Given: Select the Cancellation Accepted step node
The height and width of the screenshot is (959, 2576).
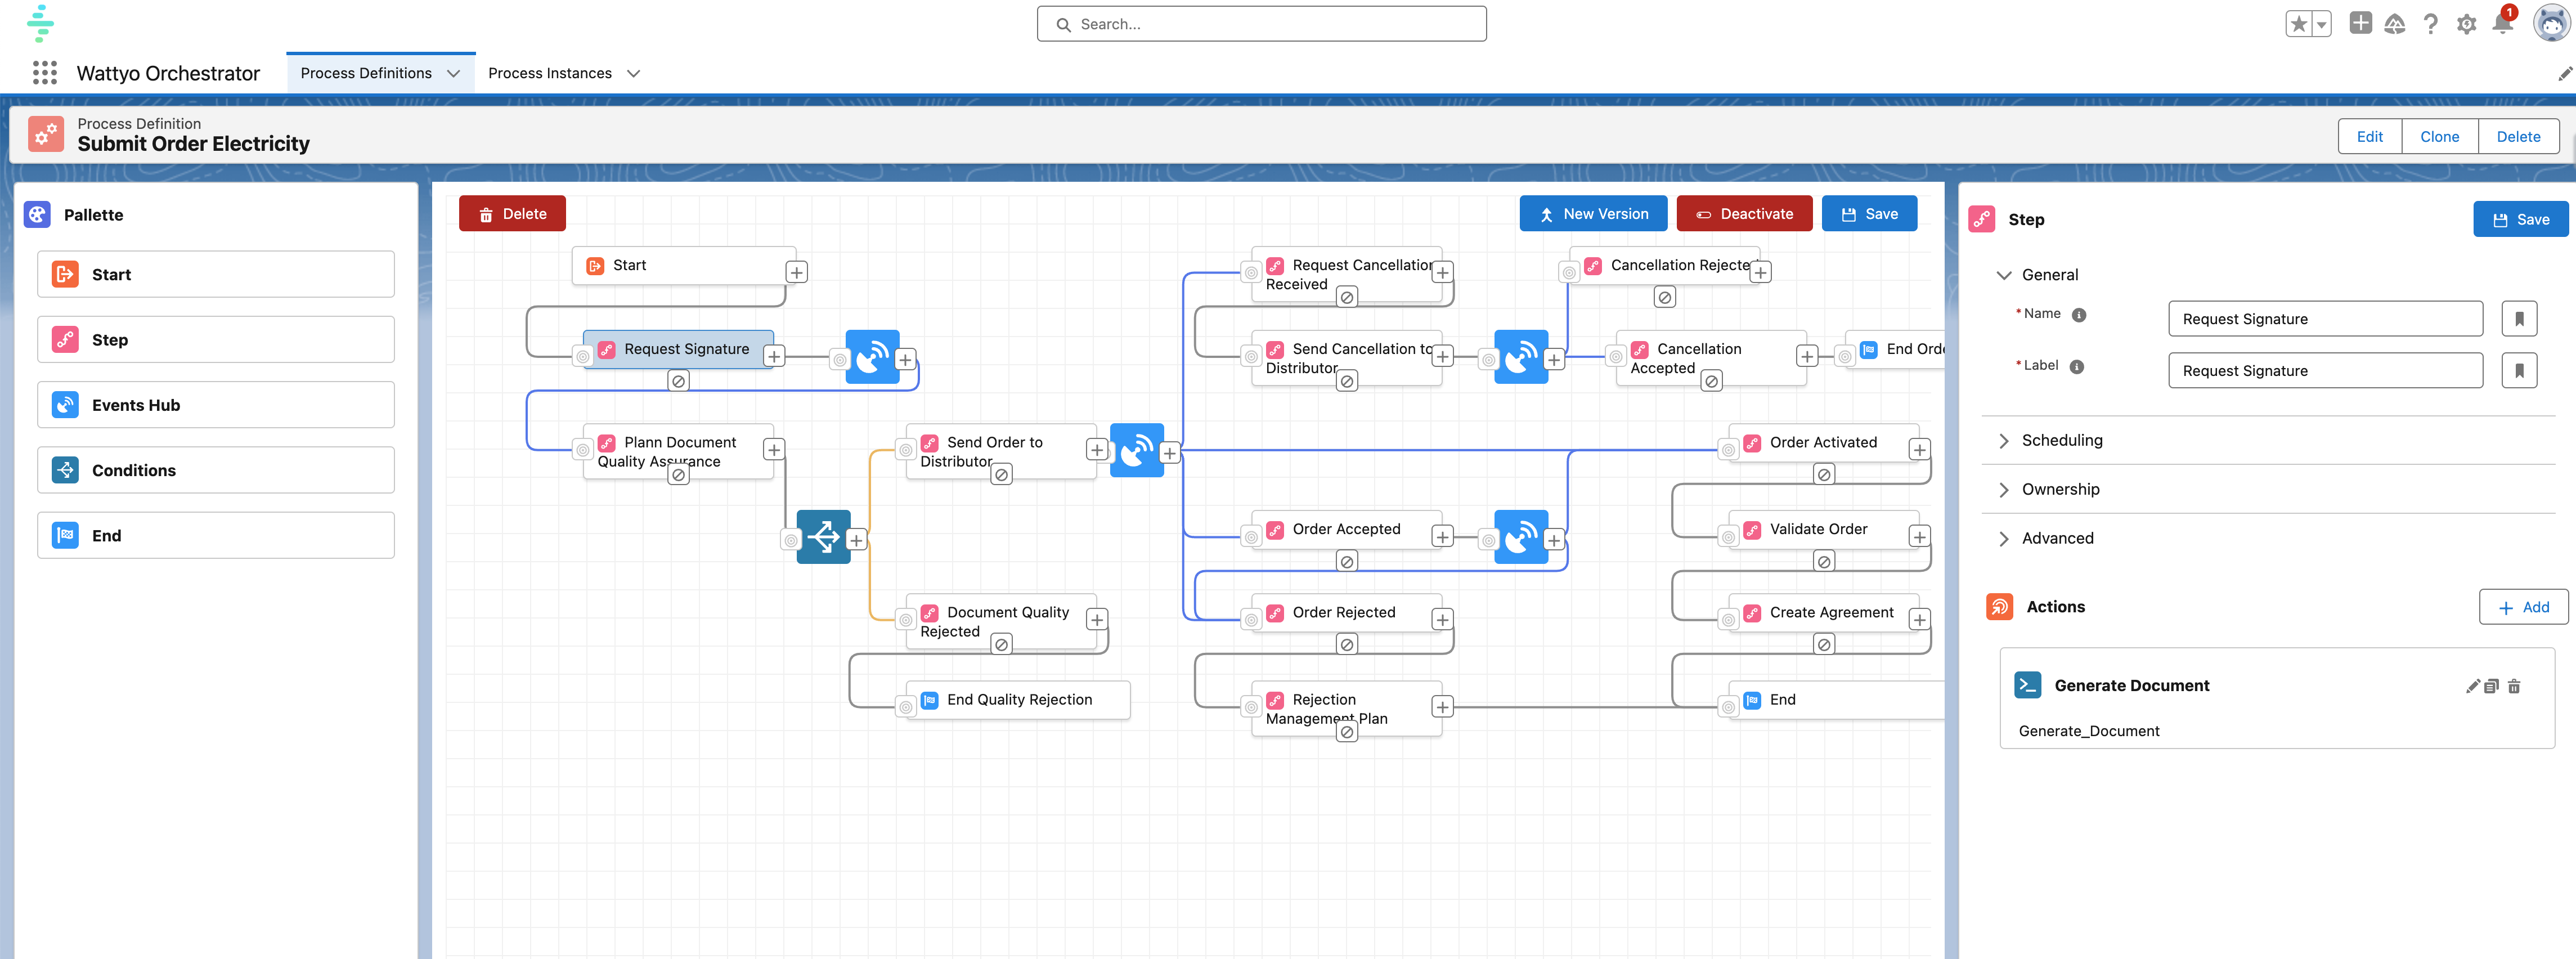Looking at the screenshot, I should click(1711, 358).
